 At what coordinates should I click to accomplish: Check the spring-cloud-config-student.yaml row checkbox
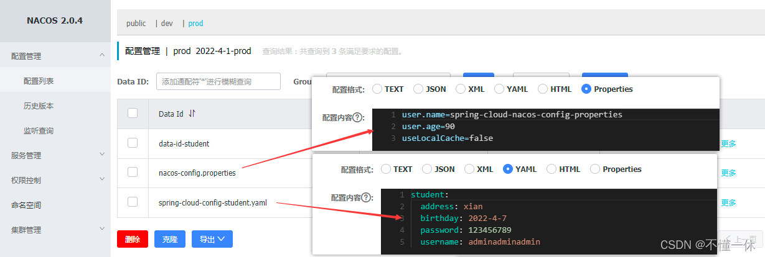(x=133, y=202)
